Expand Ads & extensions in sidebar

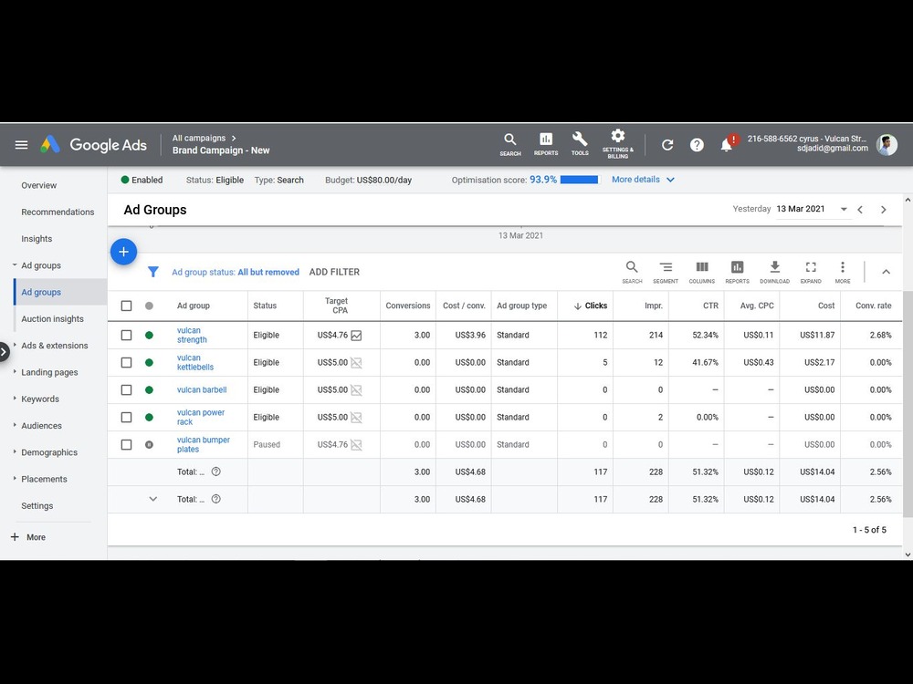coord(15,345)
